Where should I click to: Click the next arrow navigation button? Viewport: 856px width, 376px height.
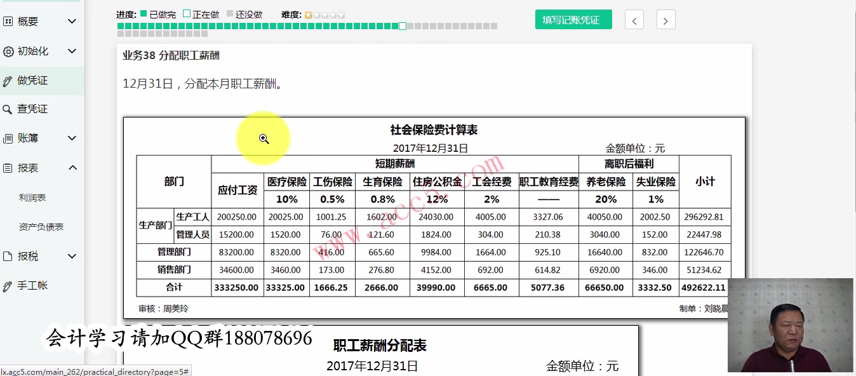tap(665, 20)
